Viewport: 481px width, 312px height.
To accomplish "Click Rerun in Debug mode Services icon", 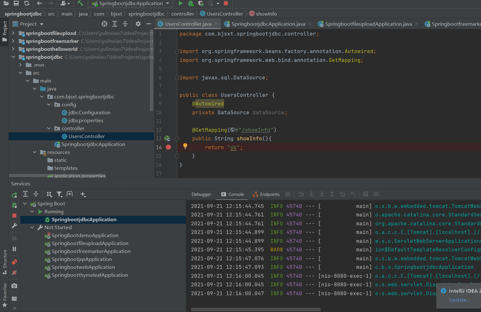I will 14,205.
